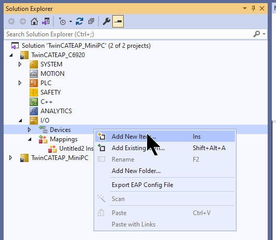The height and width of the screenshot is (240, 276).
Task: Select the SAFETY tree item
Action: click(x=51, y=92)
